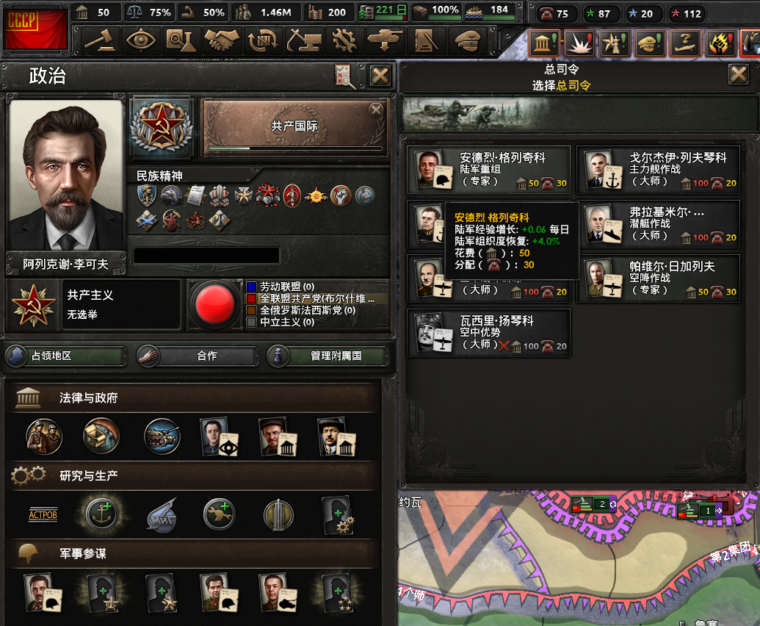Cancel the 共产国际 national focus

tap(376, 110)
